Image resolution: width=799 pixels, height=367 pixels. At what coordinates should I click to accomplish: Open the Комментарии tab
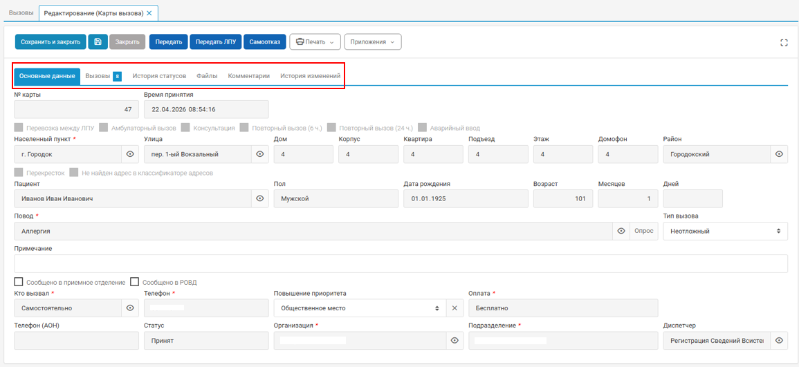248,76
